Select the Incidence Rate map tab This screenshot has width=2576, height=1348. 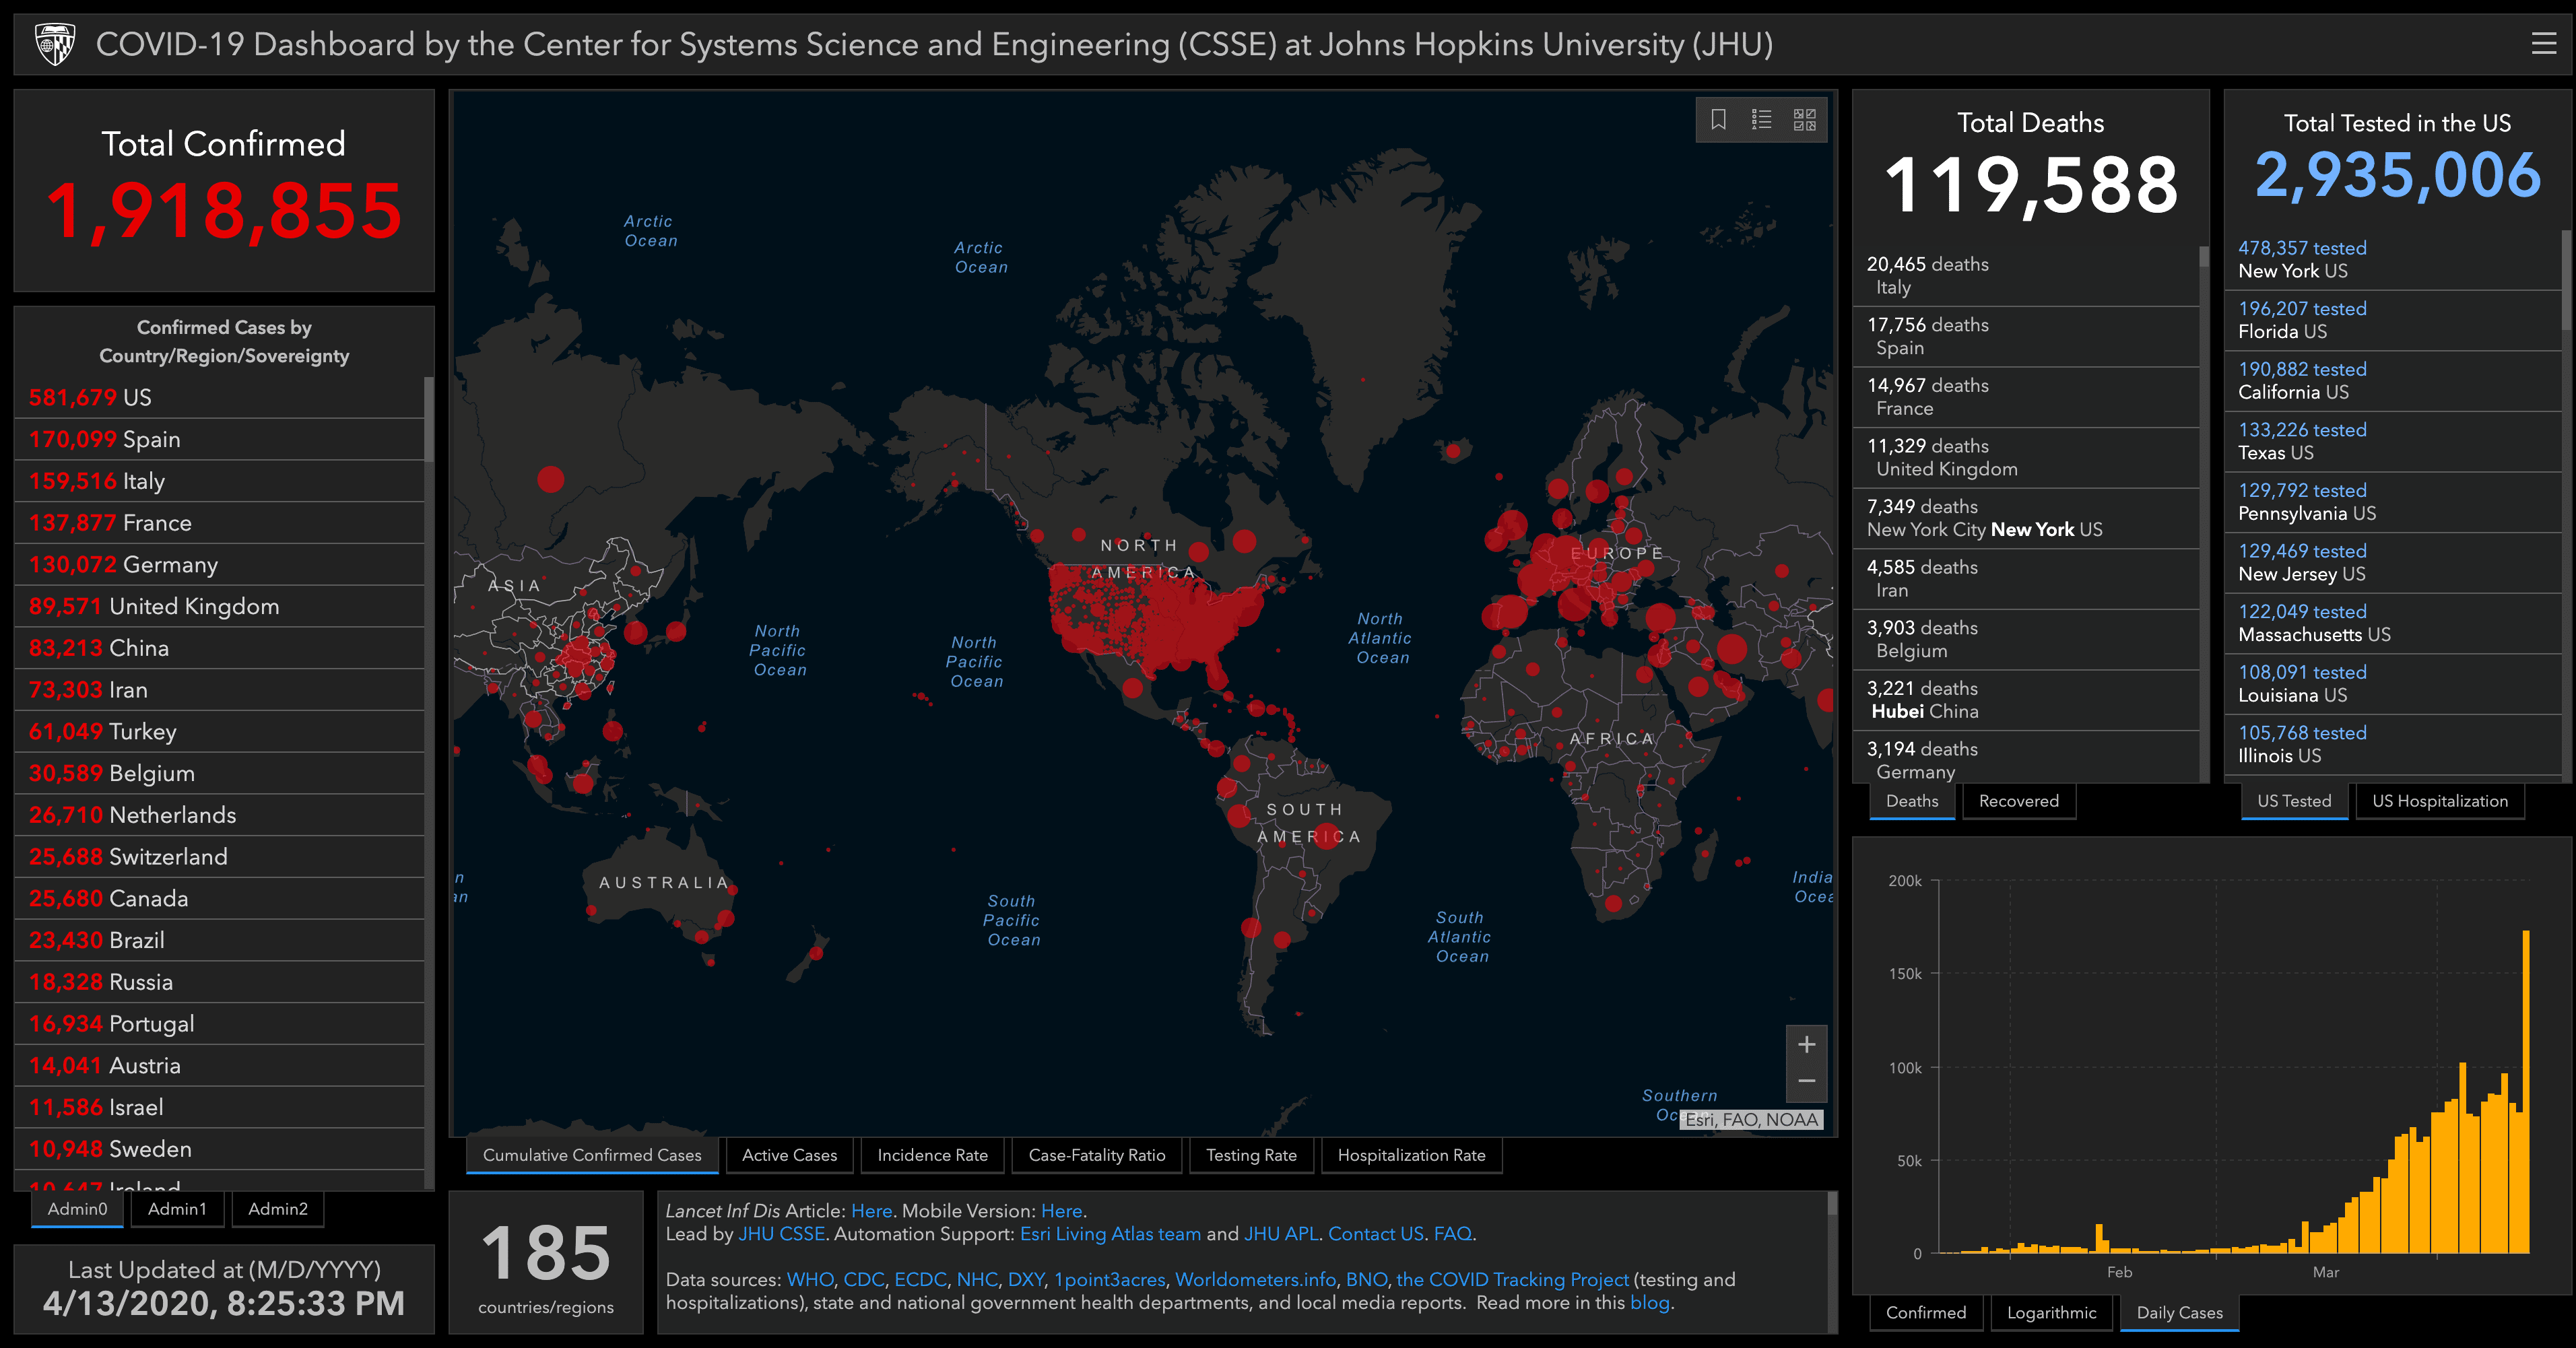932,1155
